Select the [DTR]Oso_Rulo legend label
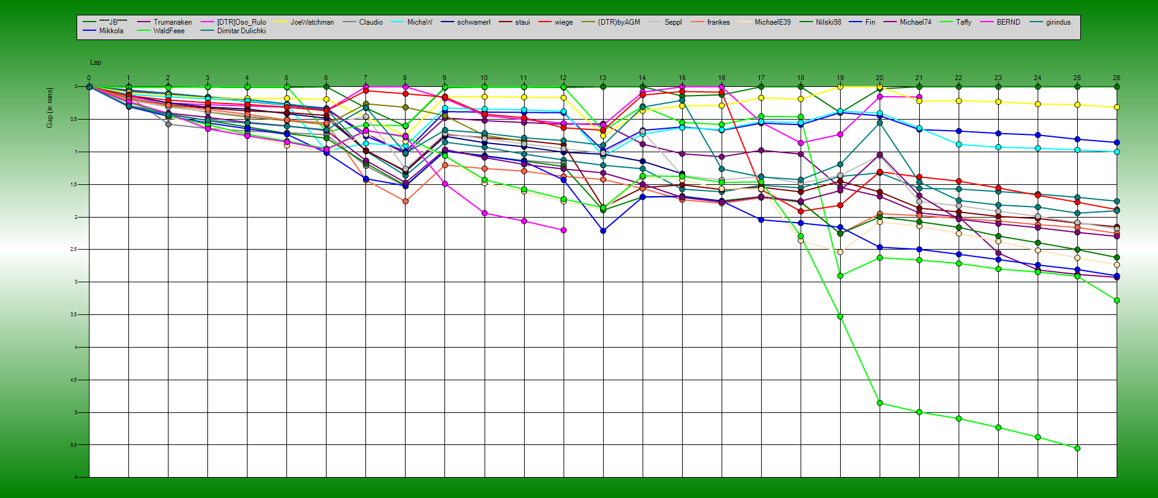The height and width of the screenshot is (498, 1158). [x=241, y=22]
